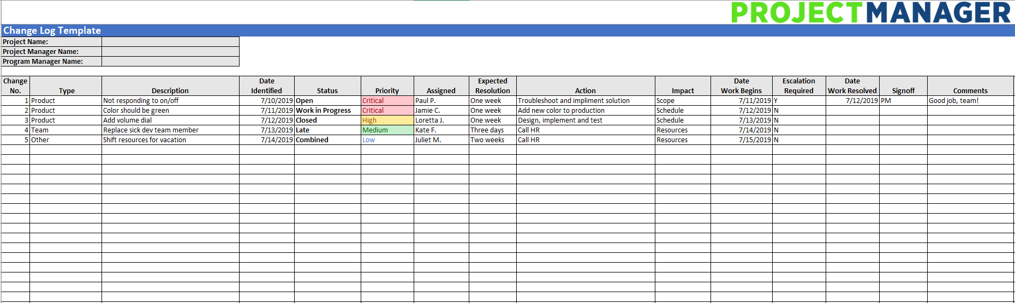Select the Change Log Template title bar
This screenshot has height=303, width=1015.
507,31
